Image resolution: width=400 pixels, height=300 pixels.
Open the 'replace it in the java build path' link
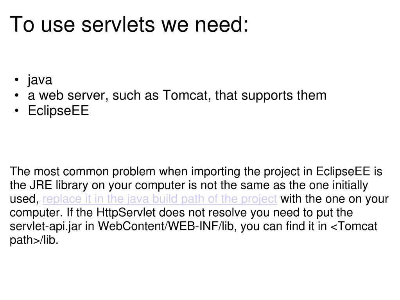160,199
